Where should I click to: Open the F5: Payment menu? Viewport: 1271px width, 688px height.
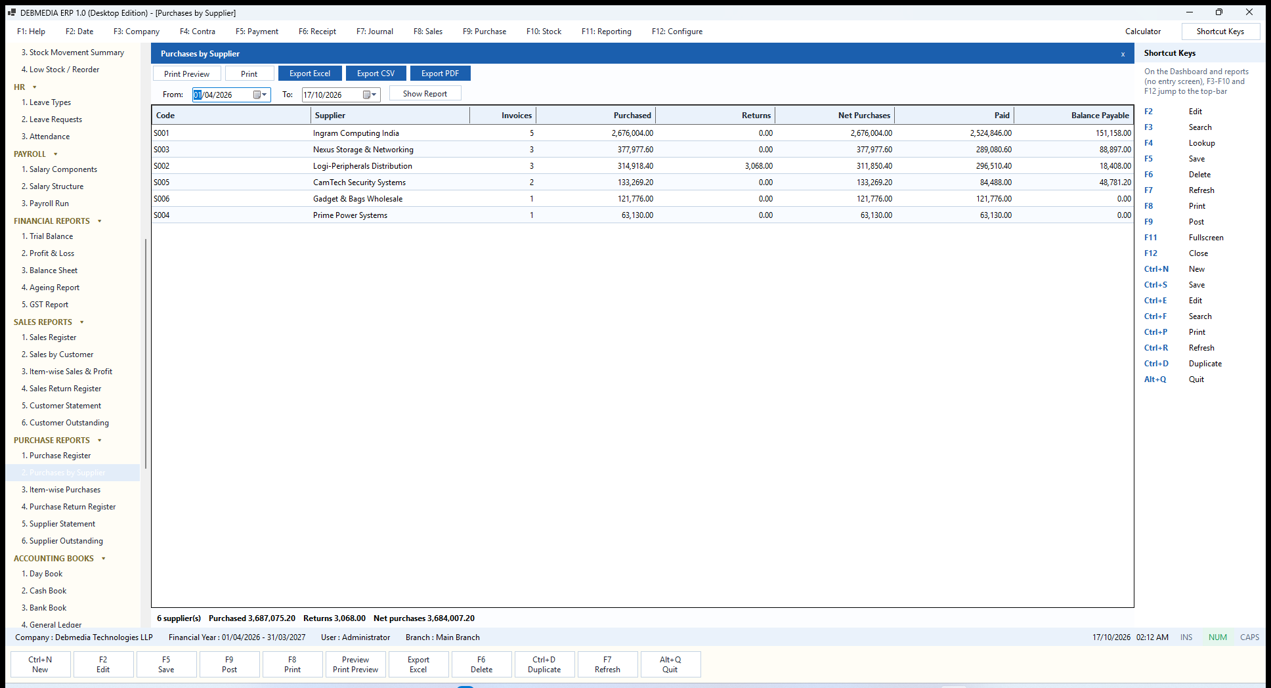[257, 32]
